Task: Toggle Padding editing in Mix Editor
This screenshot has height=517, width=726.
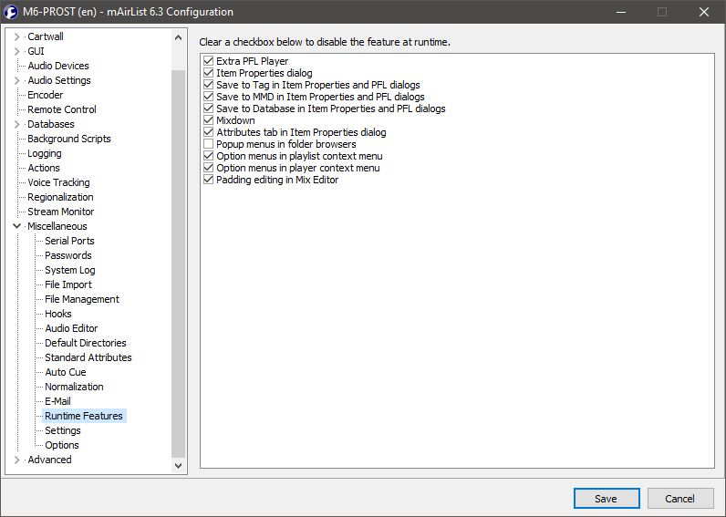Action: click(209, 180)
